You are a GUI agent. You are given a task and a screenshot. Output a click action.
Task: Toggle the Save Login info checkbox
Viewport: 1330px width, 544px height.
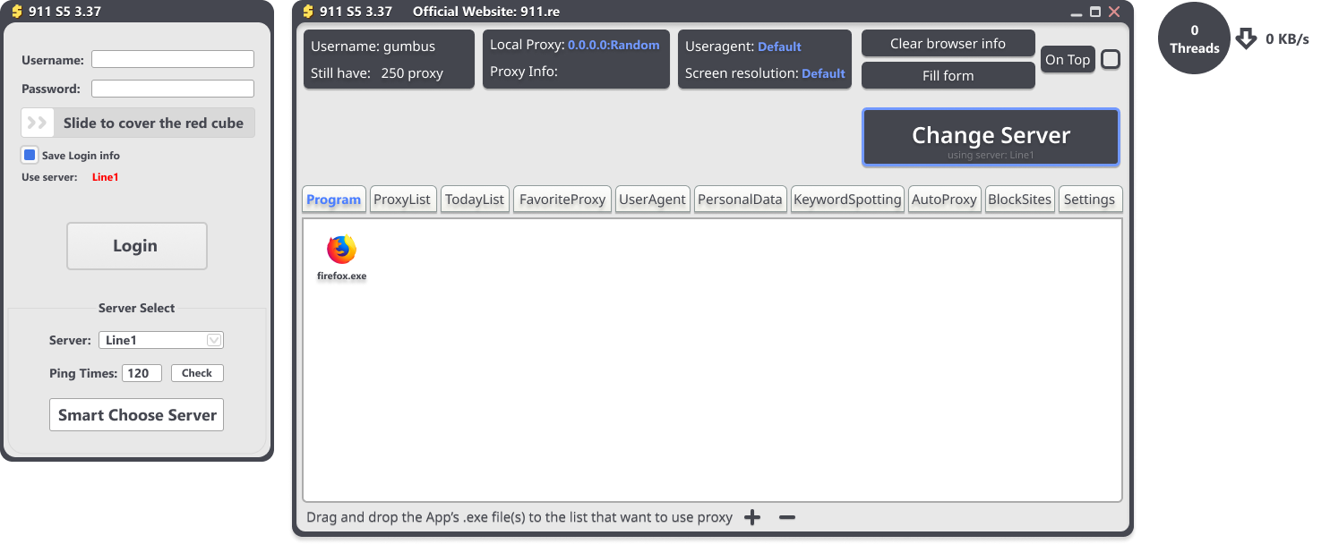pos(30,155)
